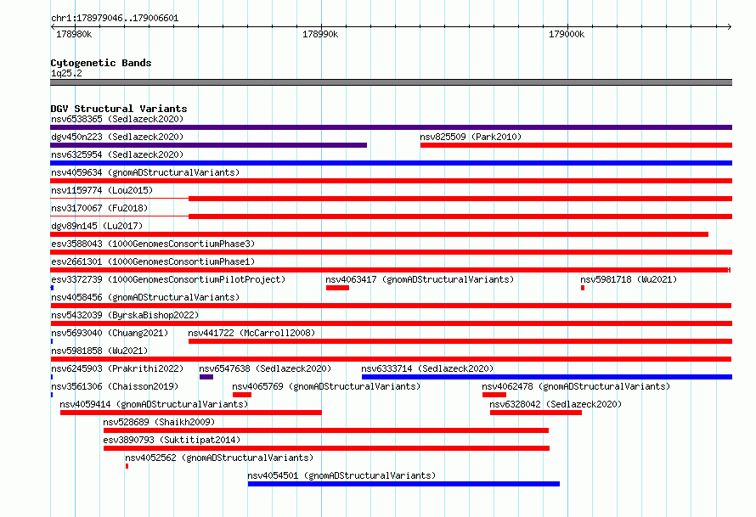
Task: Click nsv6325954 (Sedlazeck2020) label
Action: [x=117, y=155]
